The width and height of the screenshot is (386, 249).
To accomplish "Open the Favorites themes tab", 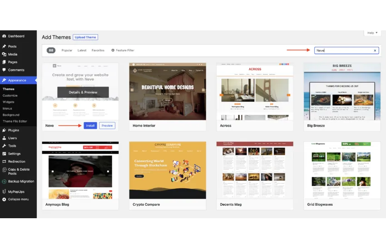I will click(98, 50).
